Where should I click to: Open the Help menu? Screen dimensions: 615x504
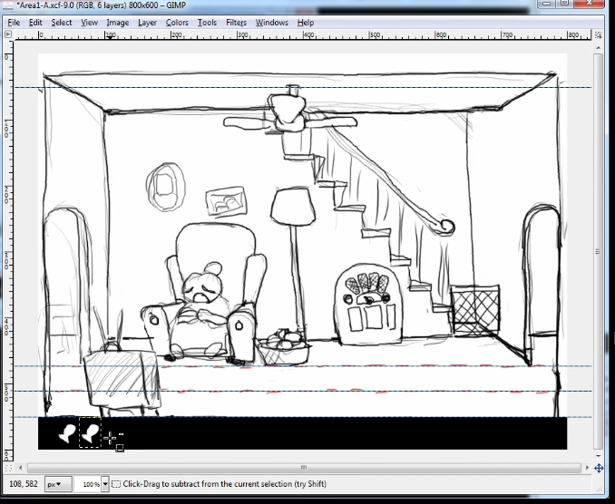point(306,23)
